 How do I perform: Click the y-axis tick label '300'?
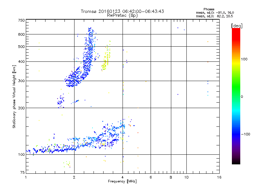tap(21, 81)
